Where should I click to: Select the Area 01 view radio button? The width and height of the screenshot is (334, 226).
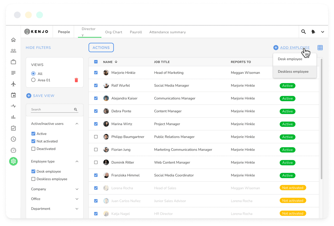pos(33,80)
